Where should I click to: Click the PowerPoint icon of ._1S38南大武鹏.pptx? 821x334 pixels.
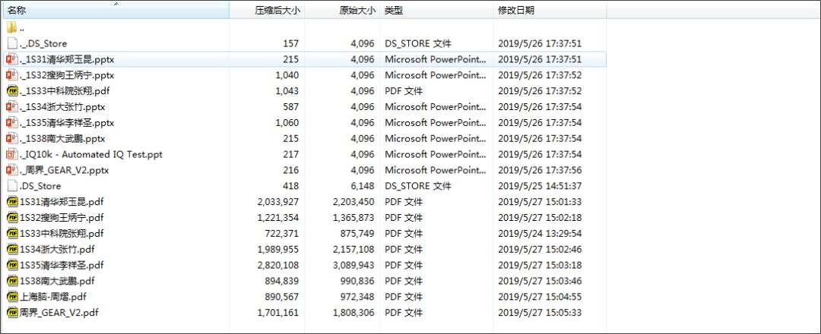click(x=11, y=138)
